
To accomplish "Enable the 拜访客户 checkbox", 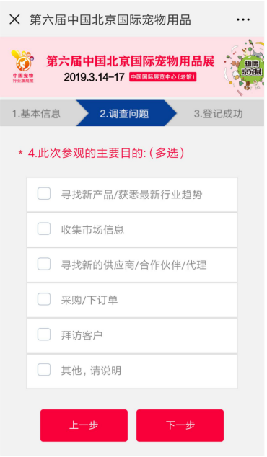I will [44, 334].
